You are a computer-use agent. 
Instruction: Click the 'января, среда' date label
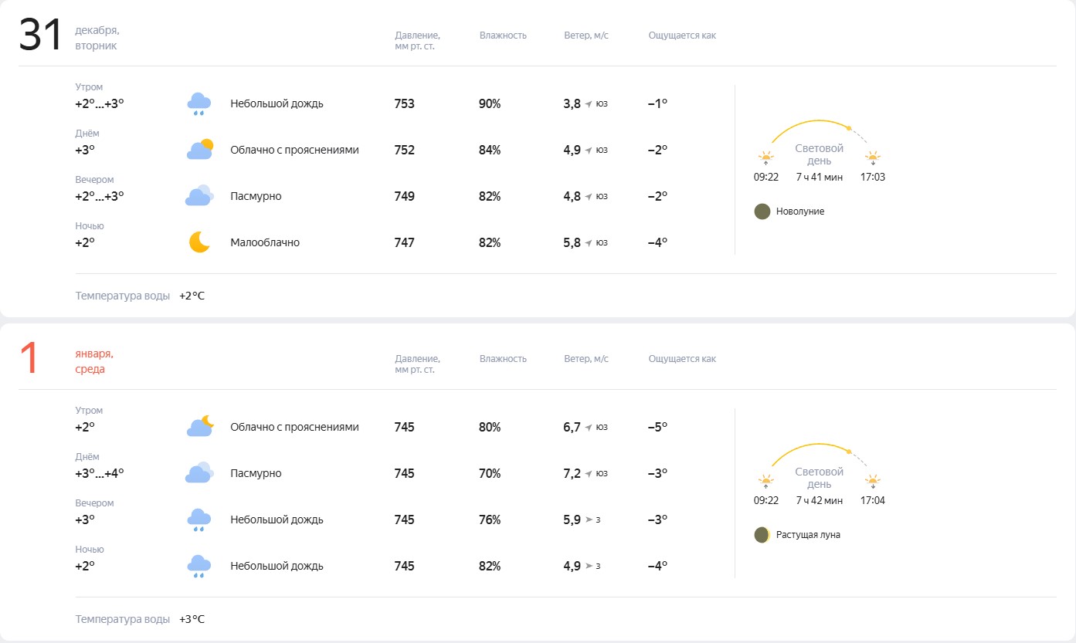pyautogui.click(x=94, y=361)
